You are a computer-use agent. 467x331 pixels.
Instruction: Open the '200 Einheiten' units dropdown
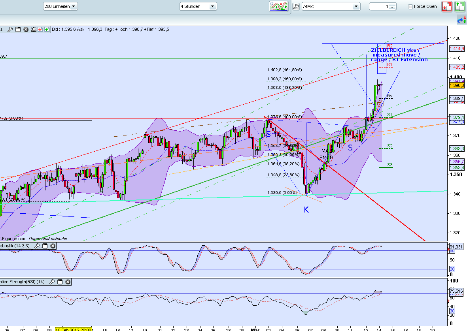tap(60, 6)
